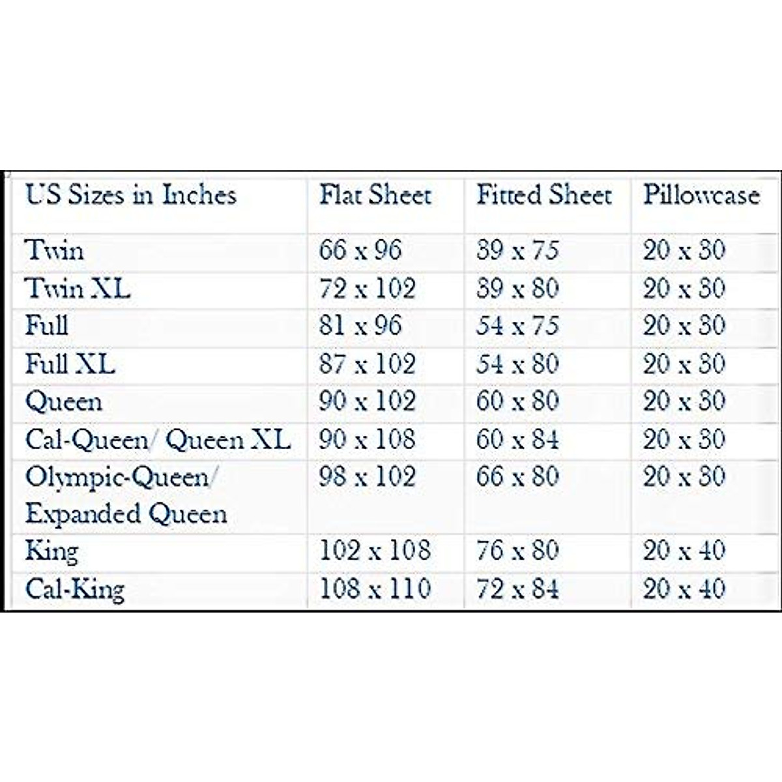Select the "Cal-Queen/ Queen XL" row label
The height and width of the screenshot is (782, 782).
158,440
